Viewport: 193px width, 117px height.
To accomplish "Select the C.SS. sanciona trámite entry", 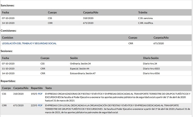I will coord(146,18).
